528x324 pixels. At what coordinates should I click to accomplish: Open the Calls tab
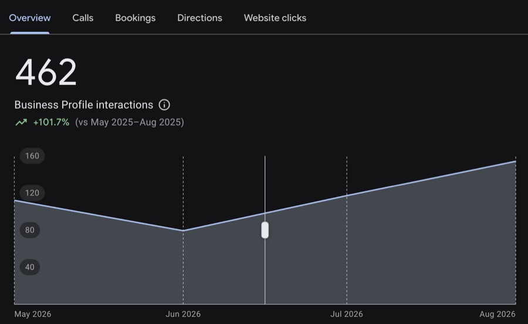coord(83,18)
